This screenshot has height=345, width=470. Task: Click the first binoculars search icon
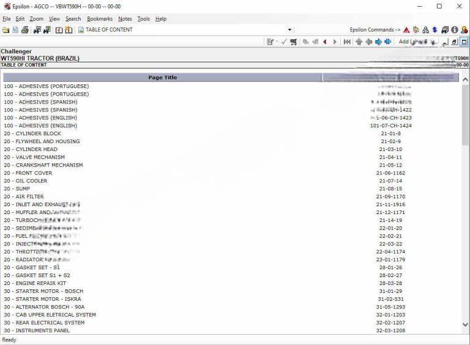37,30
